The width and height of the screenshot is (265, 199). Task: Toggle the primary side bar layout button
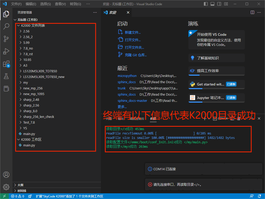click(206, 4)
